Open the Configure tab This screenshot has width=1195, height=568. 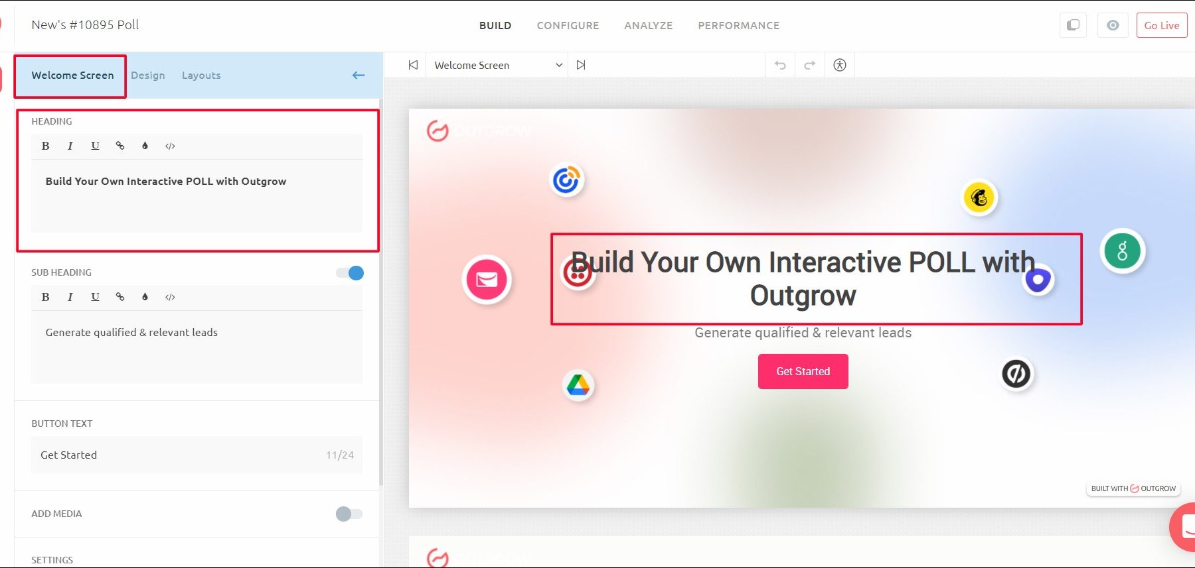click(568, 26)
